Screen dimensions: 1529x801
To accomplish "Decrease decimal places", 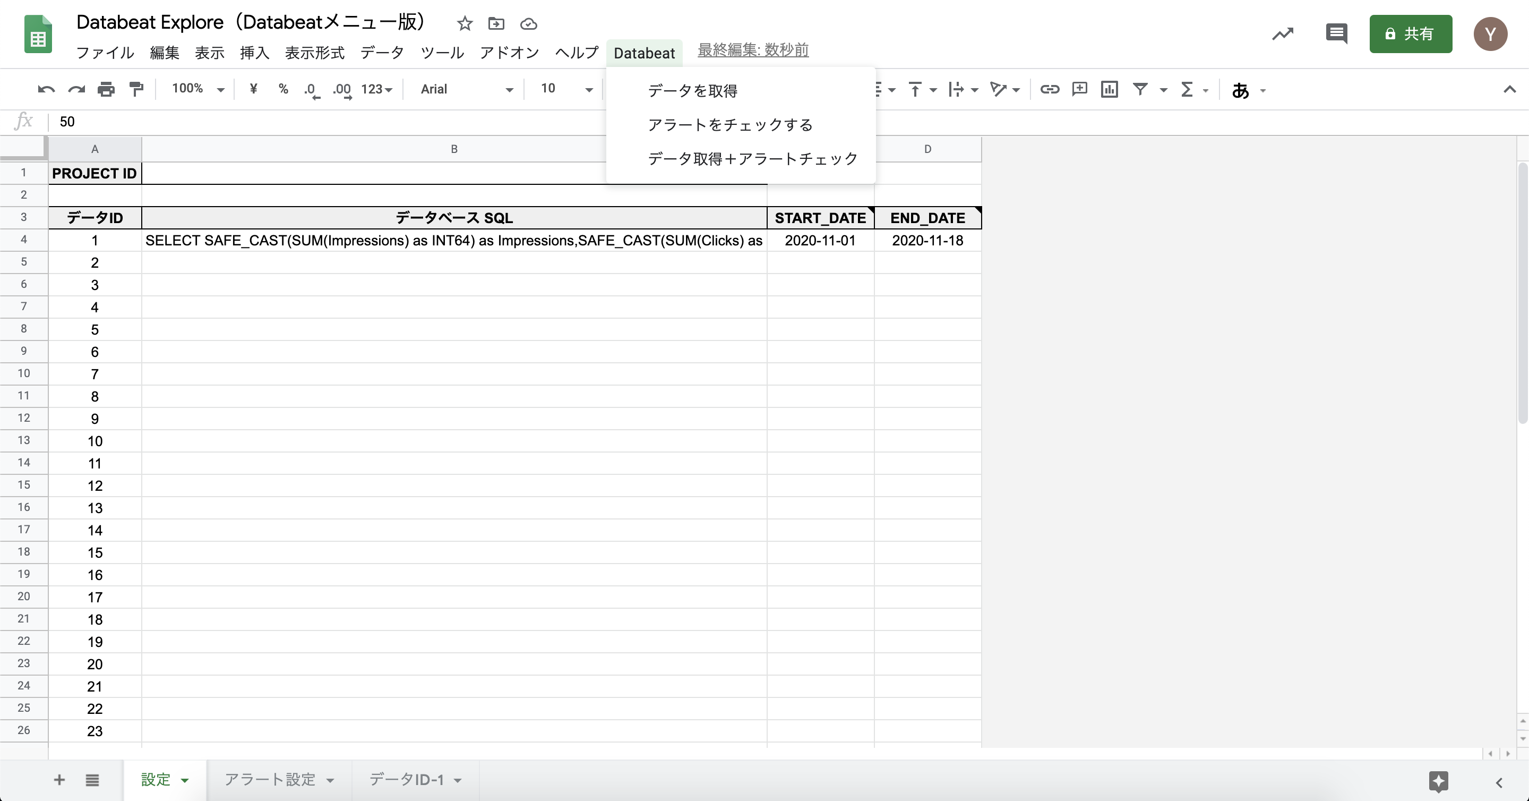I will [x=312, y=90].
